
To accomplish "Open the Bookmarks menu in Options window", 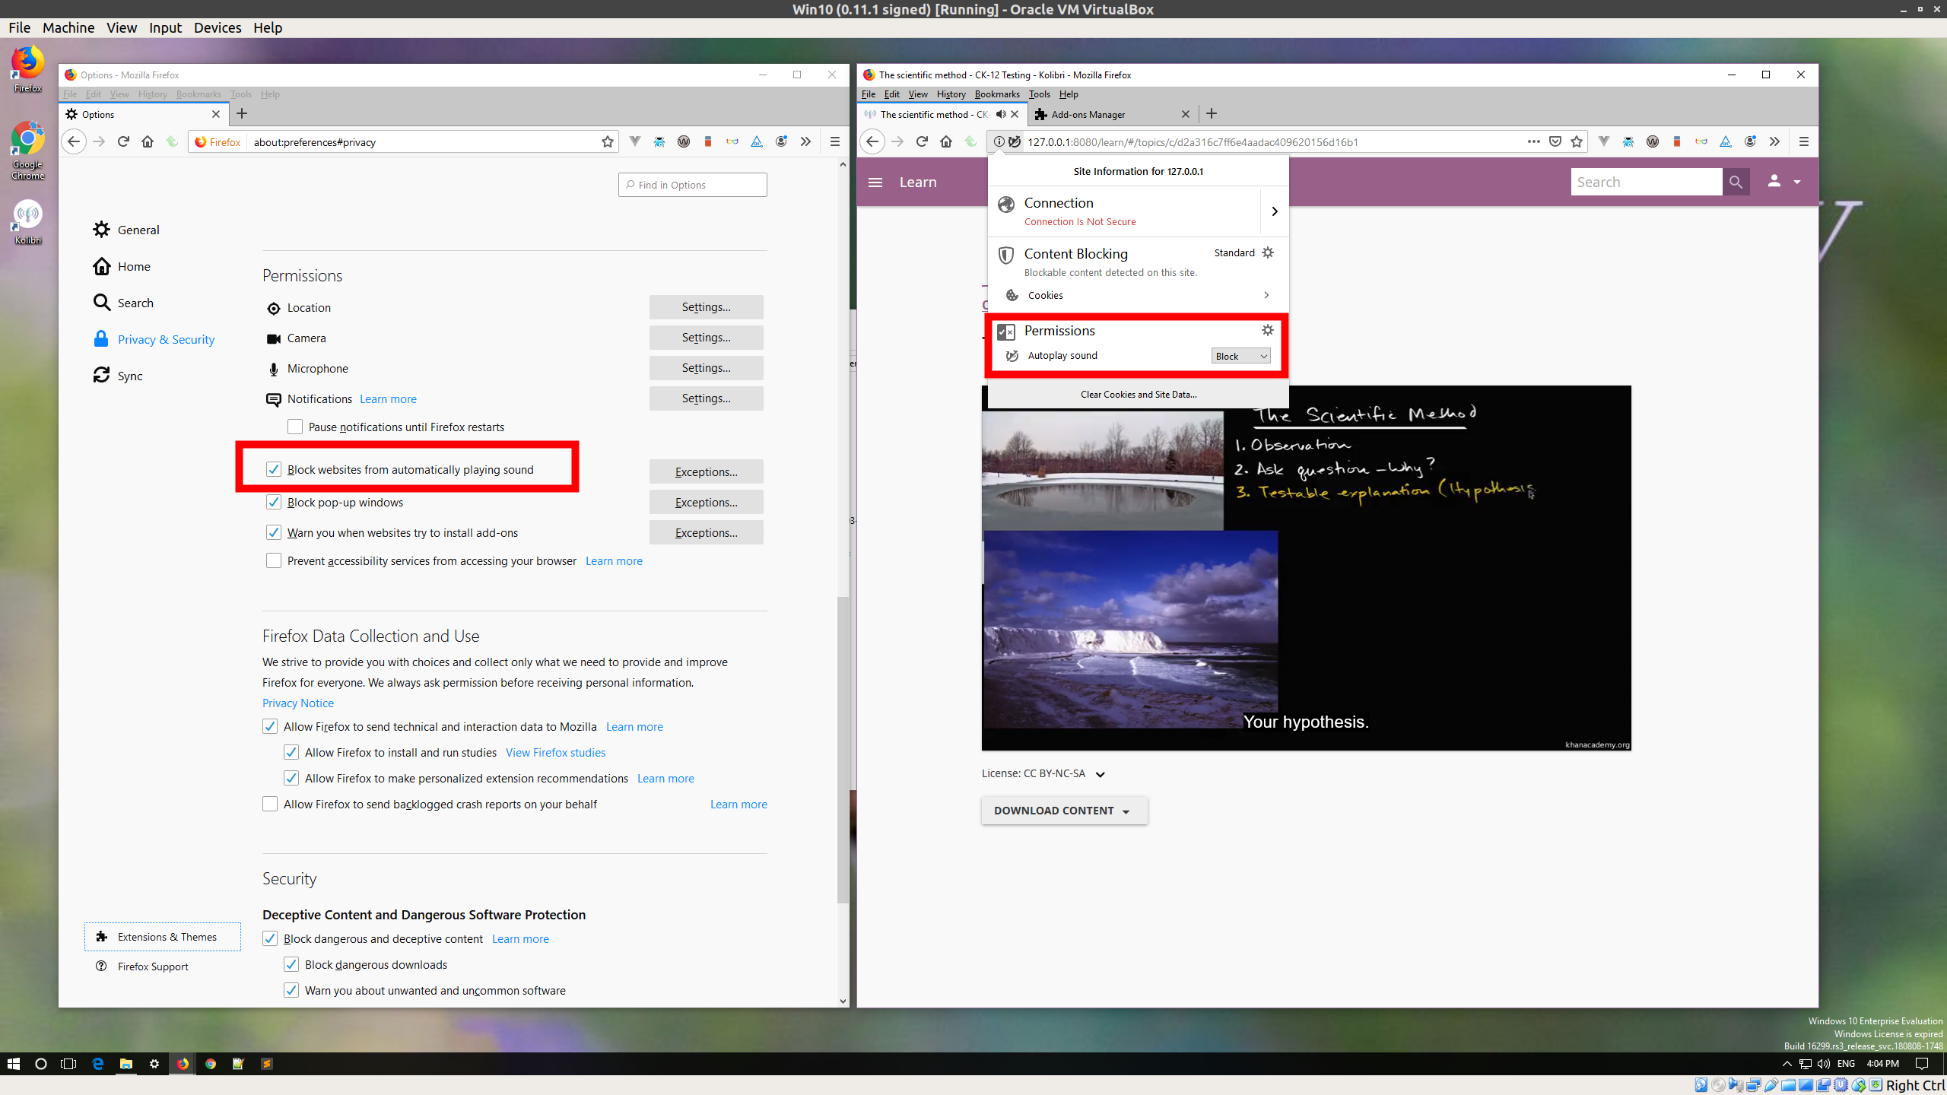I will click(199, 94).
